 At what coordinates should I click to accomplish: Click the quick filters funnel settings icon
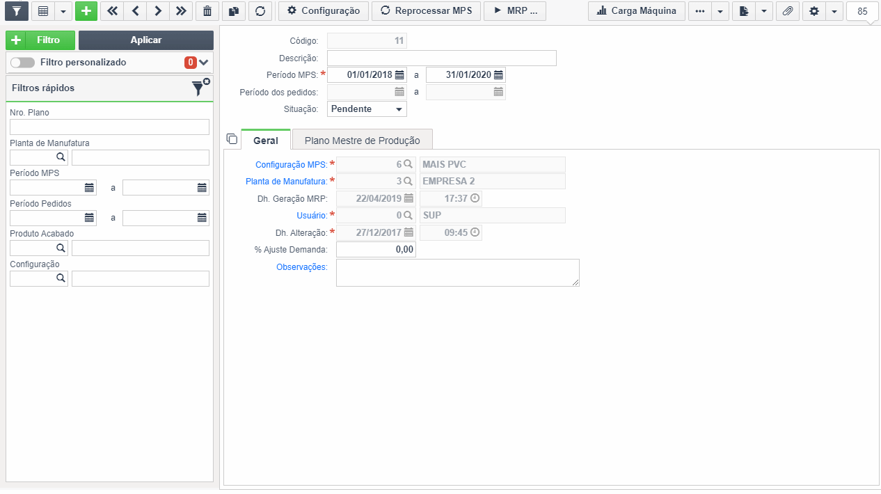coord(200,88)
